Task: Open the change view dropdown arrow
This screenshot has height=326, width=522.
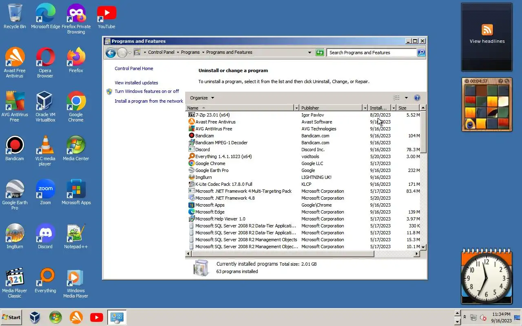Action: click(x=406, y=98)
